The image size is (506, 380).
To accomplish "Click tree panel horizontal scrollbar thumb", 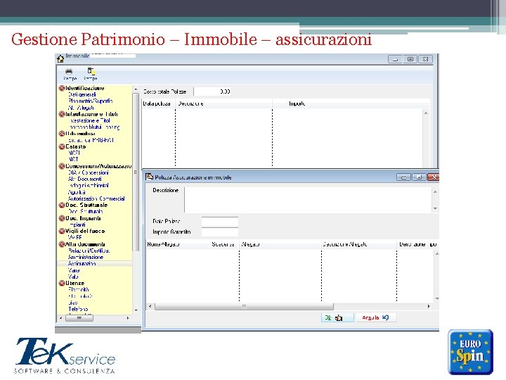I will point(79,318).
